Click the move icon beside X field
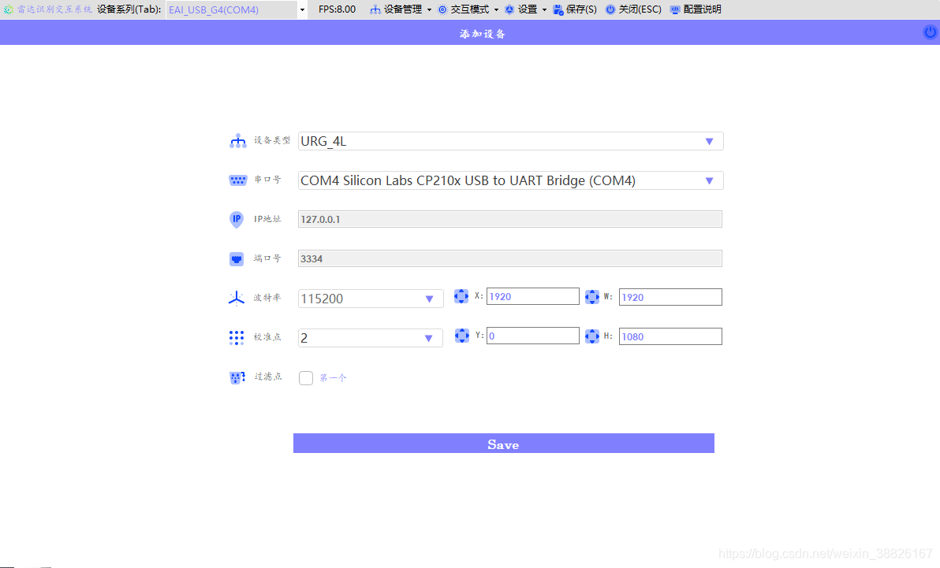Image resolution: width=940 pixels, height=568 pixels. point(461,296)
